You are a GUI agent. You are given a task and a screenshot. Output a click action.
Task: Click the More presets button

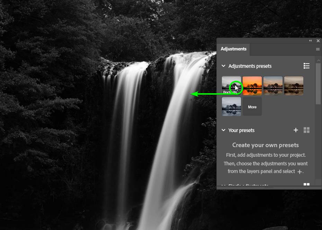[x=252, y=107]
